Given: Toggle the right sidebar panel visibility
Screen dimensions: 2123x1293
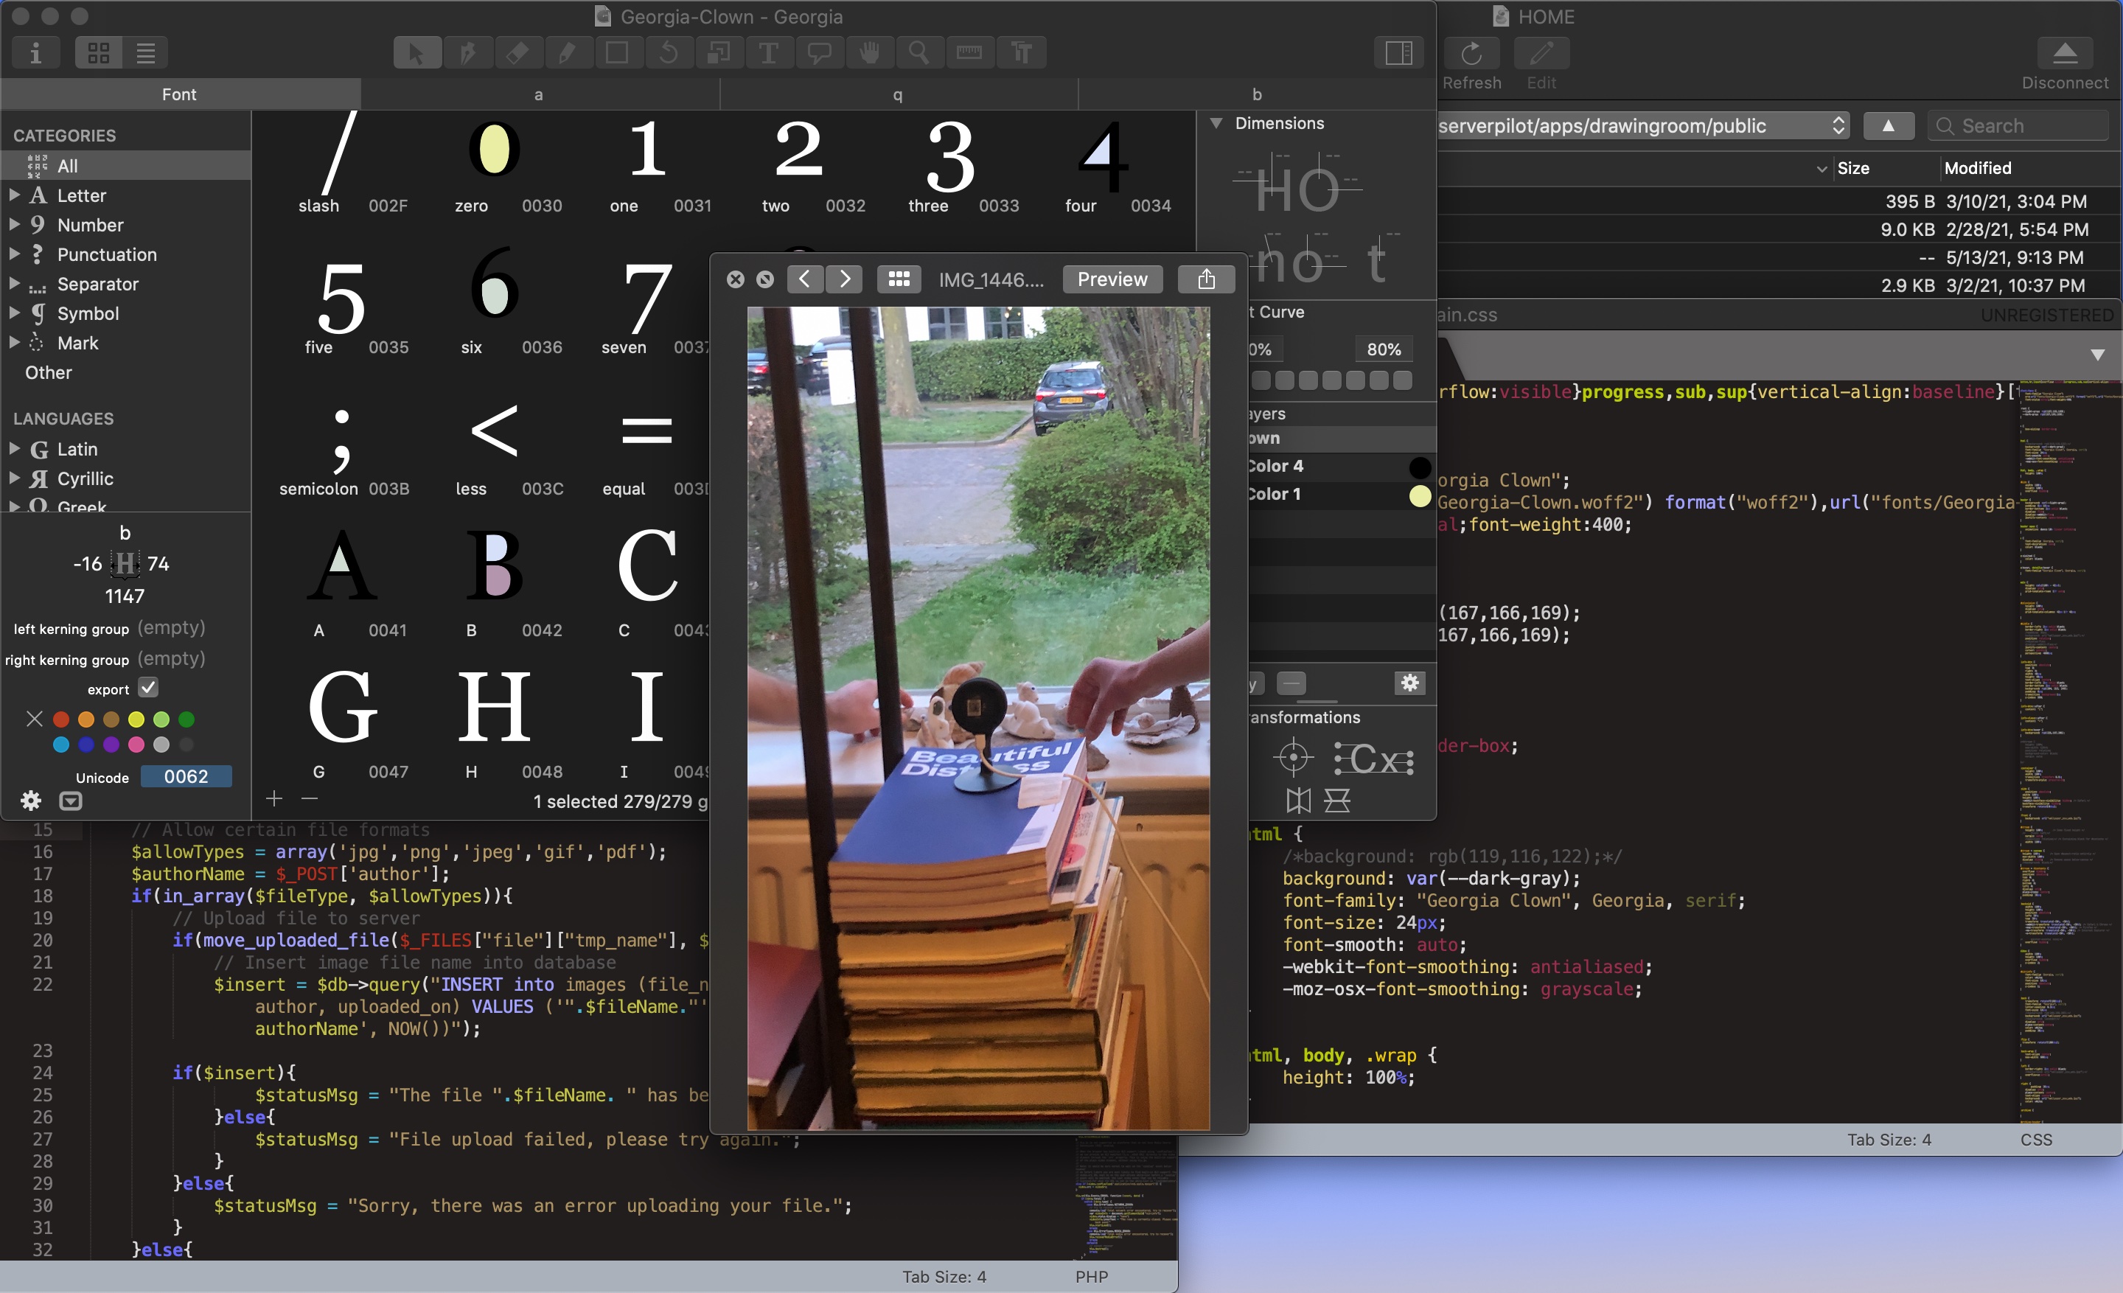Looking at the screenshot, I should tap(1398, 53).
